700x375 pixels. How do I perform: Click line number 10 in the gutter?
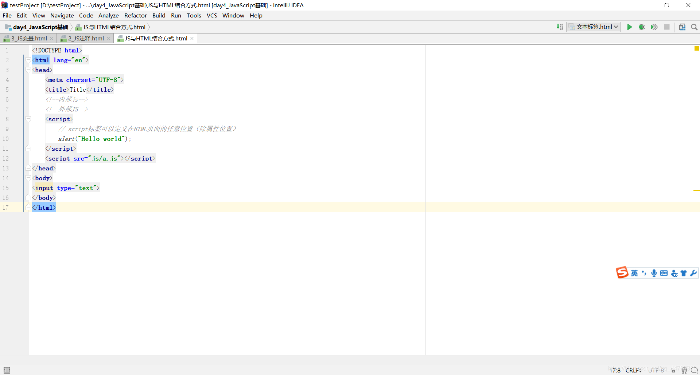coord(5,139)
